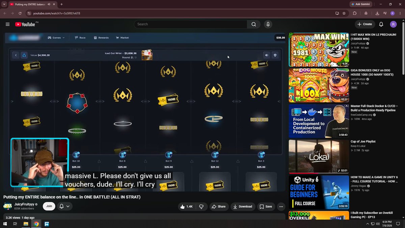Screen dimensions: 405x228
Task: Click the Ask Gemini button
Action: (x=360, y=4)
